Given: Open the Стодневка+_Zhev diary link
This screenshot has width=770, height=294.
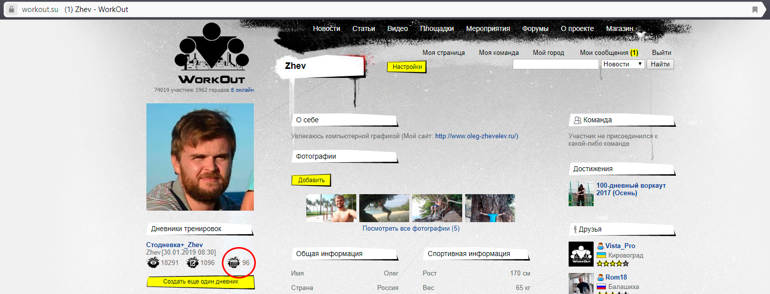Looking at the screenshot, I should tap(174, 245).
